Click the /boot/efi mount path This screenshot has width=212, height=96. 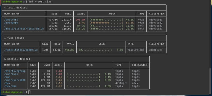pos(11,20)
